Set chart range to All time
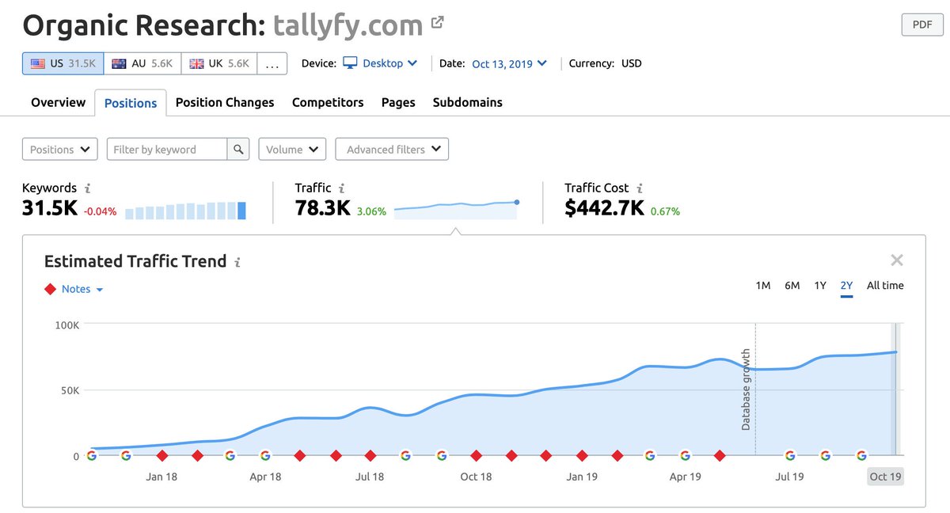Screen dimensions: 950x513 point(885,286)
